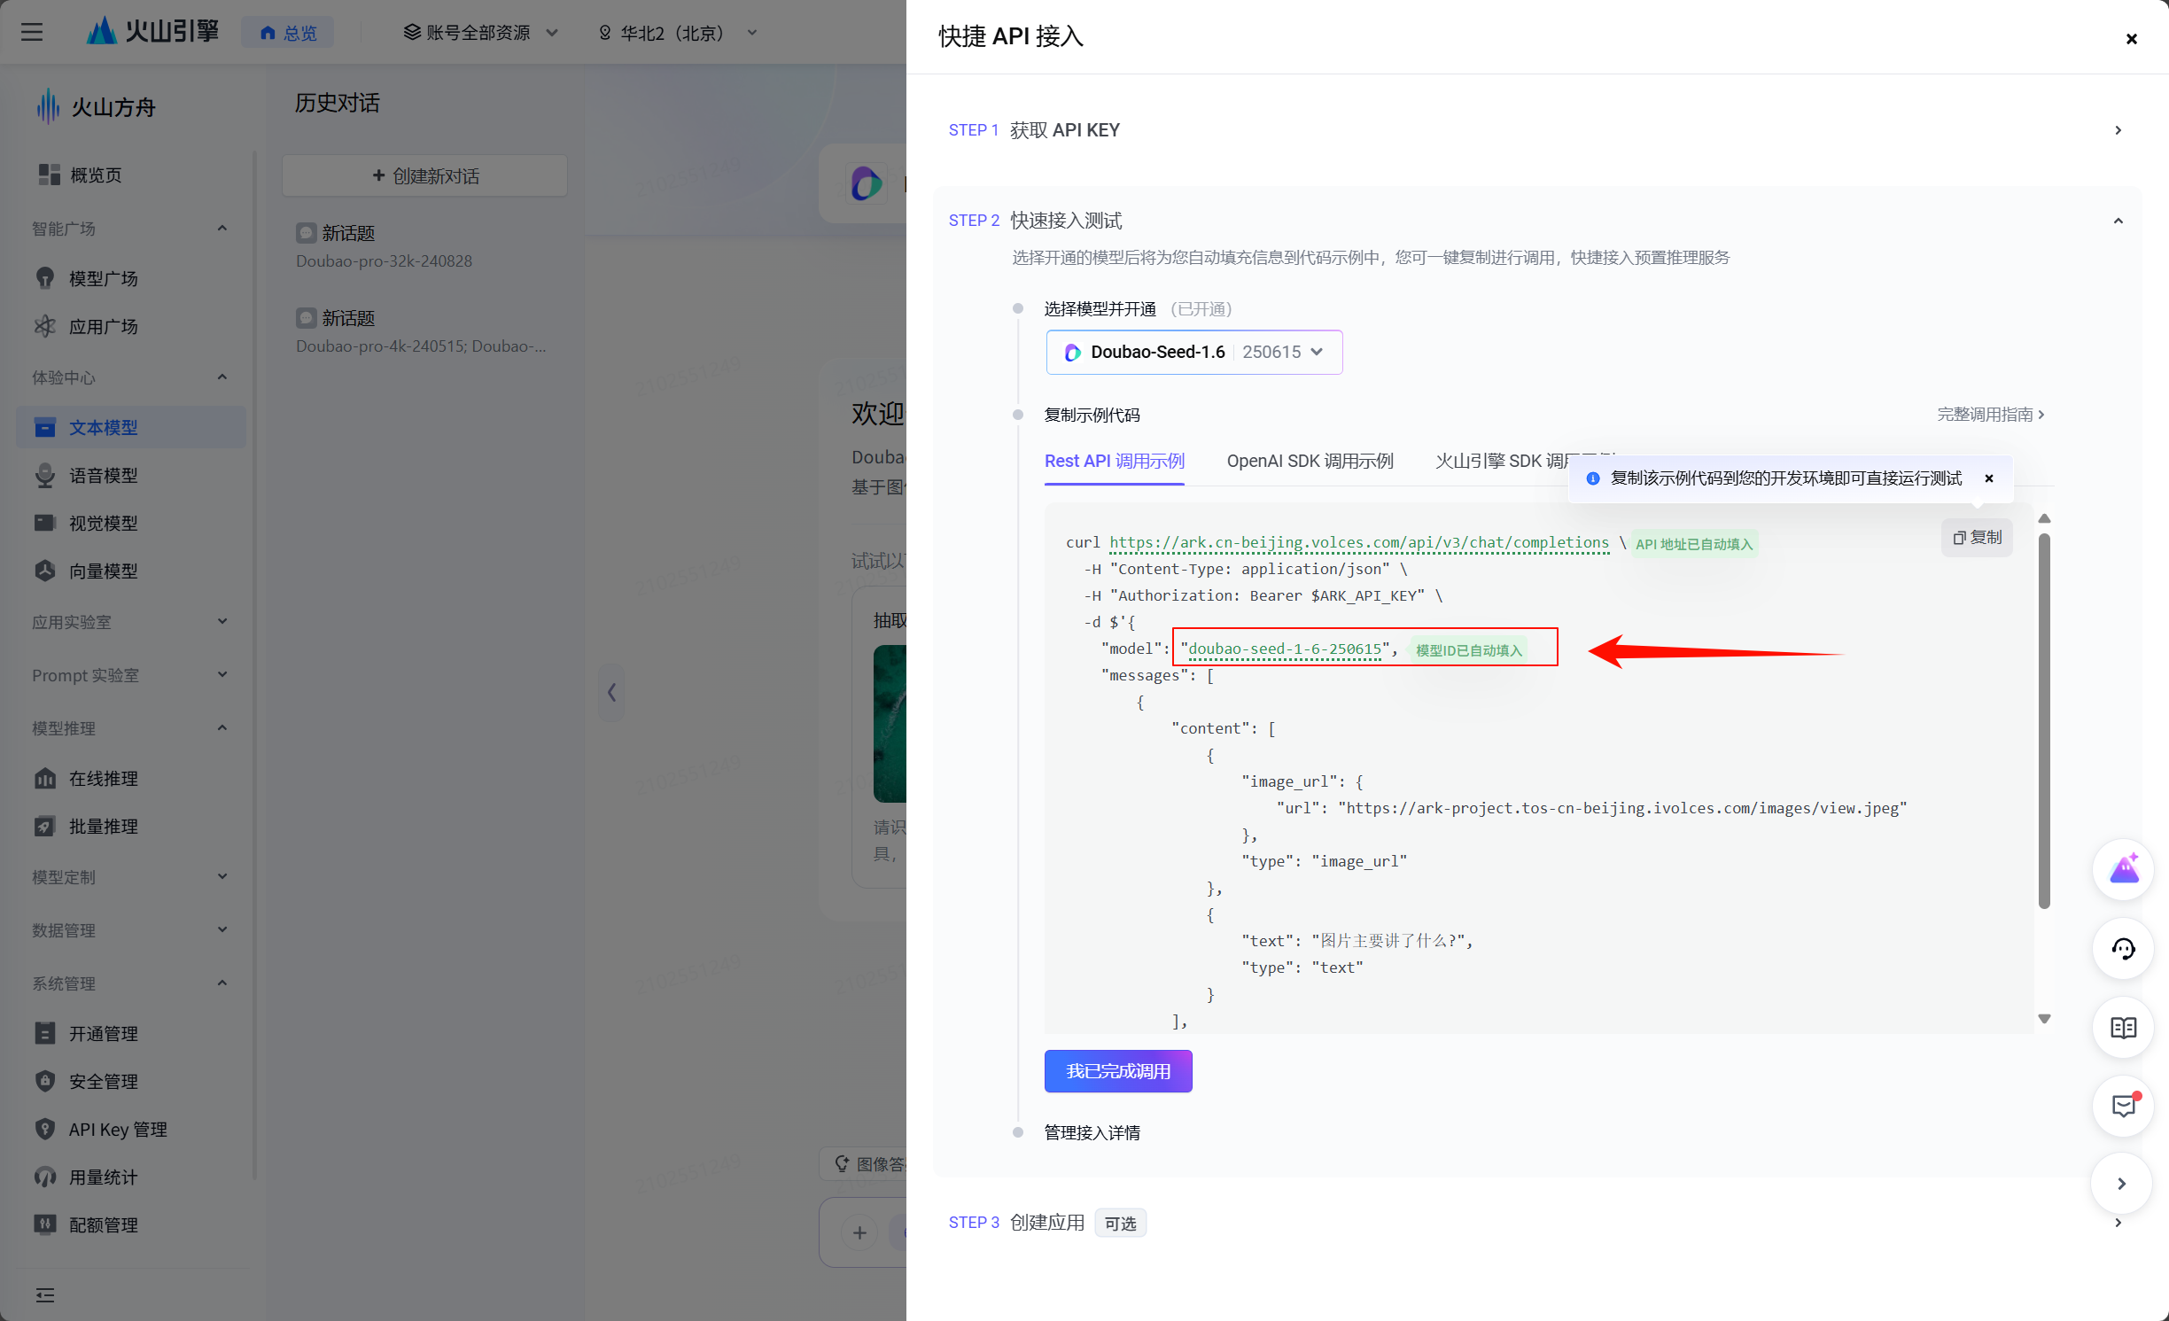
Task: Click the 我已完成调用 button
Action: click(1117, 1071)
